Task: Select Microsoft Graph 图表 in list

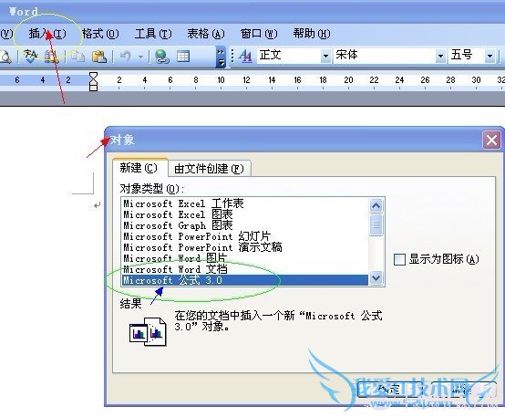Action: click(245, 225)
